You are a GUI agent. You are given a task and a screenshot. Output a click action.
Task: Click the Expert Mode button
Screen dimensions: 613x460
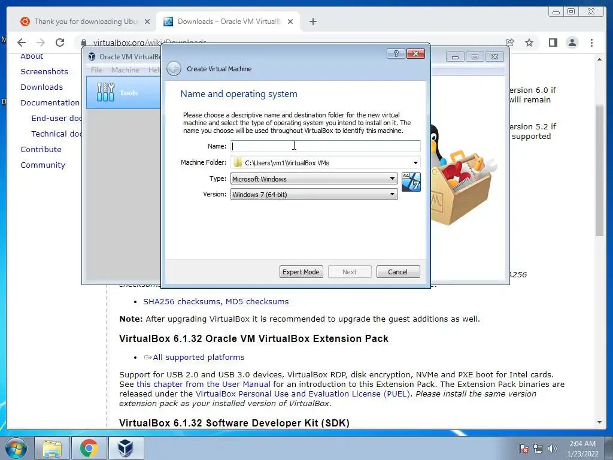[x=301, y=272]
